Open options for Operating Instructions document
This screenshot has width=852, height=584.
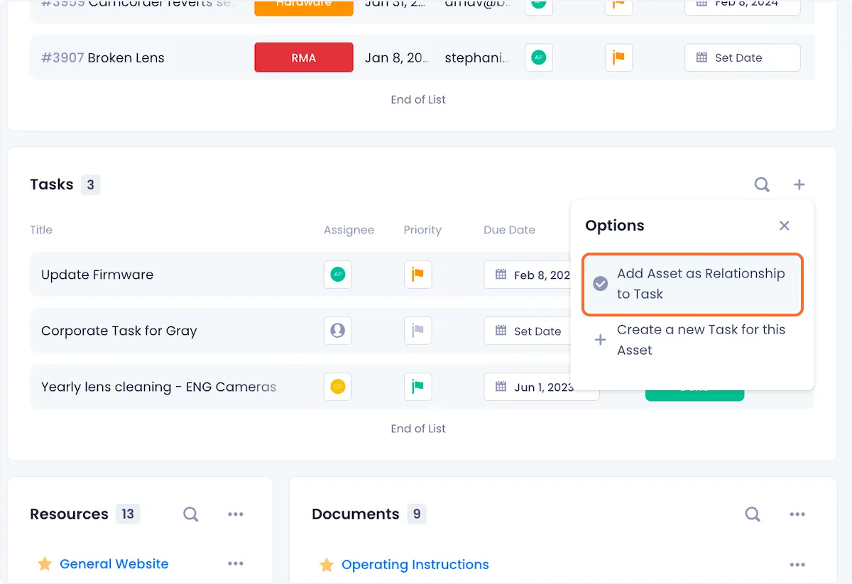[797, 565]
